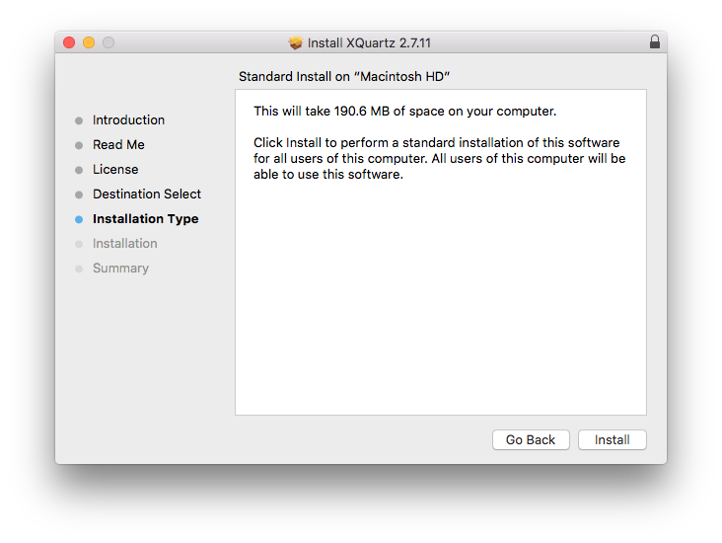
Task: Click the bullet next to License
Action: tap(79, 170)
